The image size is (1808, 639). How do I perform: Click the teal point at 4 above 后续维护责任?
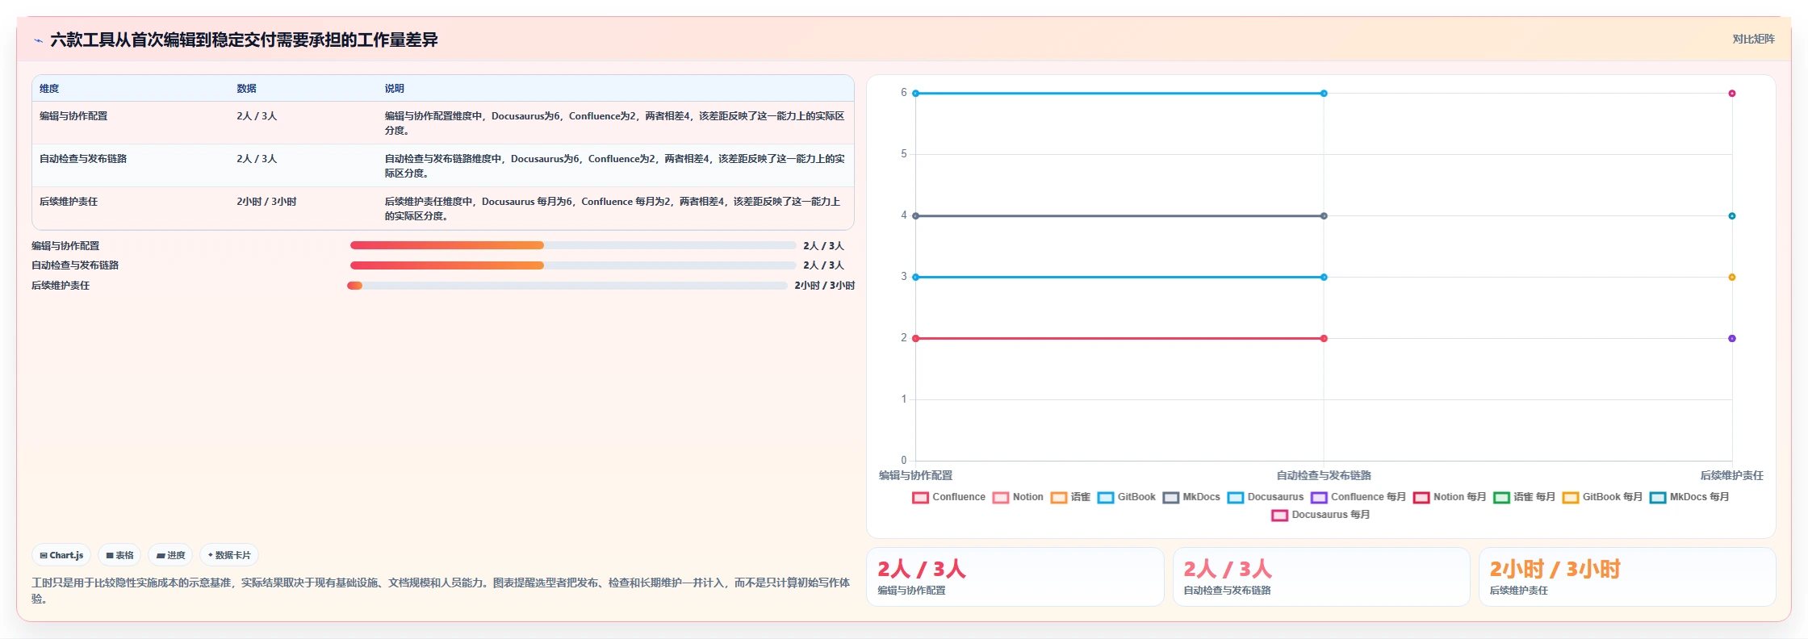coord(1732,216)
